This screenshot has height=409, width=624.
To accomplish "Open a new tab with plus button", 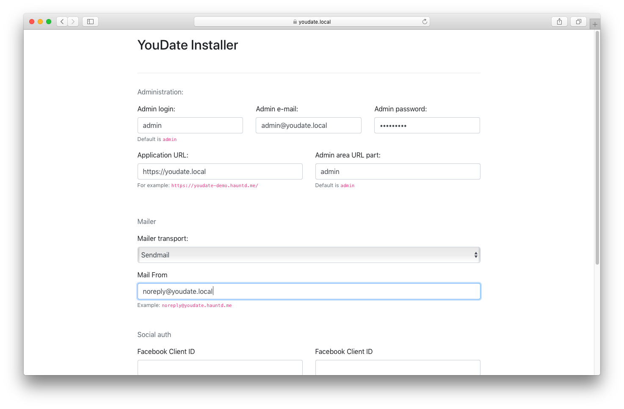I will (x=595, y=25).
